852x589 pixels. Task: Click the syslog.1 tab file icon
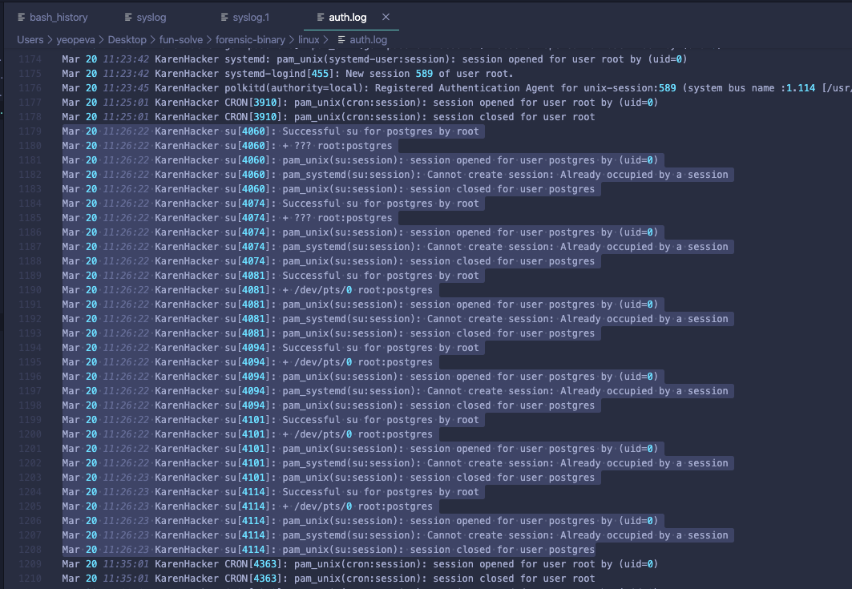pyautogui.click(x=224, y=18)
